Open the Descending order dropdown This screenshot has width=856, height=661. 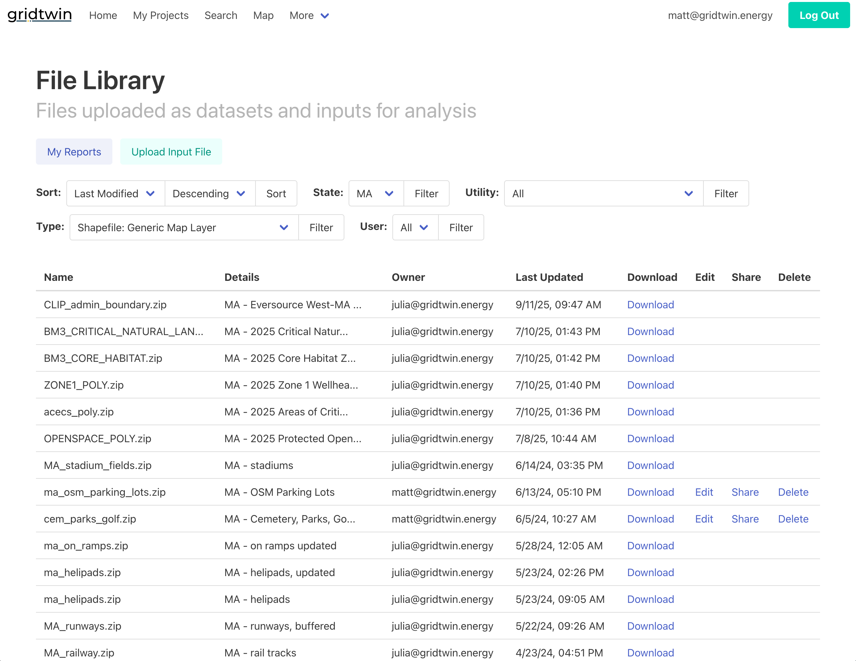pyautogui.click(x=210, y=193)
